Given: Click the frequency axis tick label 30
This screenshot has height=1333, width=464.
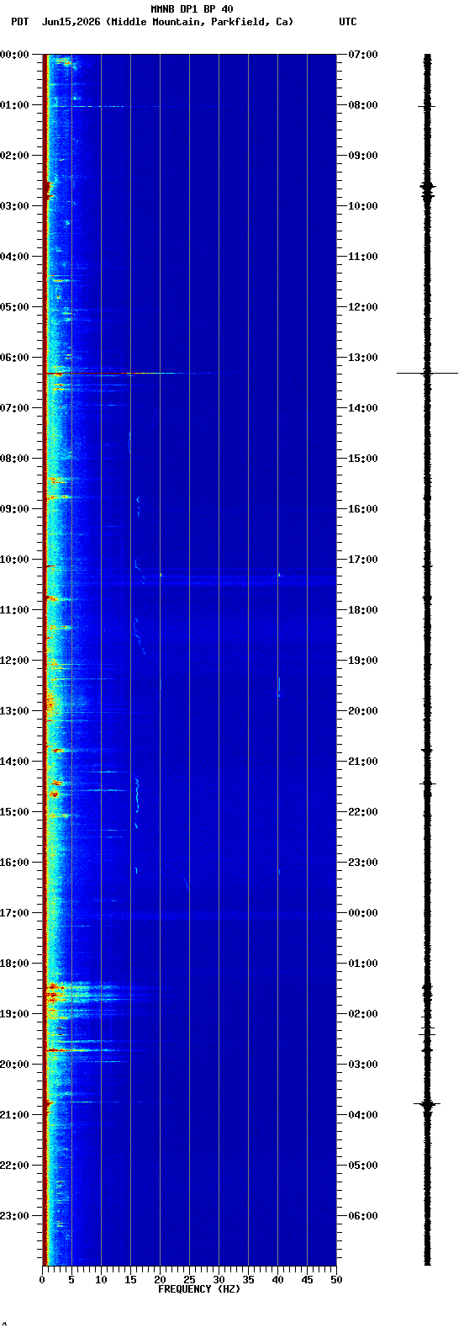Looking at the screenshot, I should click(x=219, y=1280).
